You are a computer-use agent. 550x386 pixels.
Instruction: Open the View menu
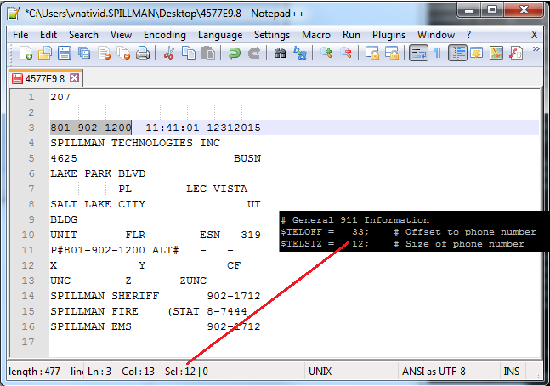[x=121, y=35]
